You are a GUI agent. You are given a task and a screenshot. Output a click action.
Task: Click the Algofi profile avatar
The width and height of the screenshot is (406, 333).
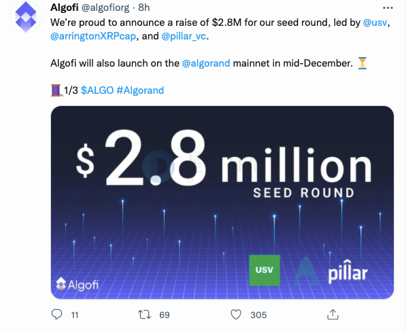26,17
